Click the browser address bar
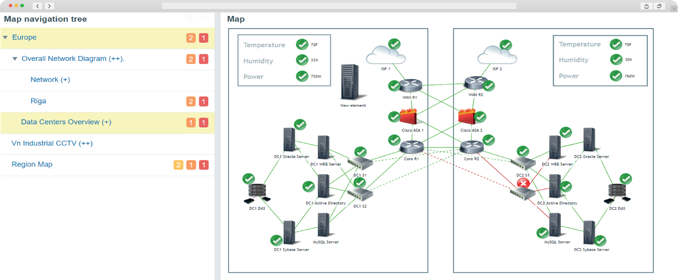This screenshot has height=280, width=678. (339, 6)
